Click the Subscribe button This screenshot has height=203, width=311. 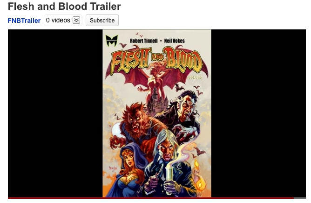(x=102, y=20)
